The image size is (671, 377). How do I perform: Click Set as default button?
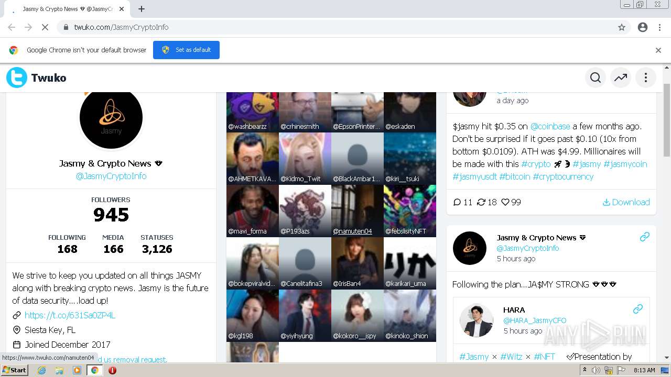coord(186,50)
